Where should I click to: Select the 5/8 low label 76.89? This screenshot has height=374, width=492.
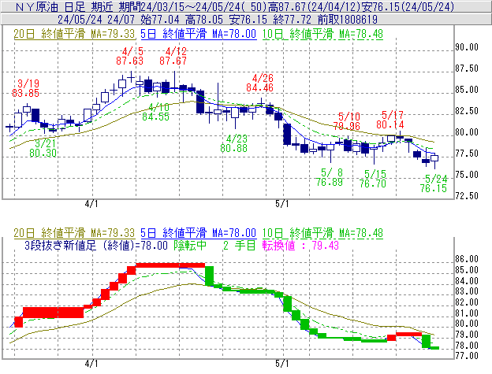coord(330,177)
